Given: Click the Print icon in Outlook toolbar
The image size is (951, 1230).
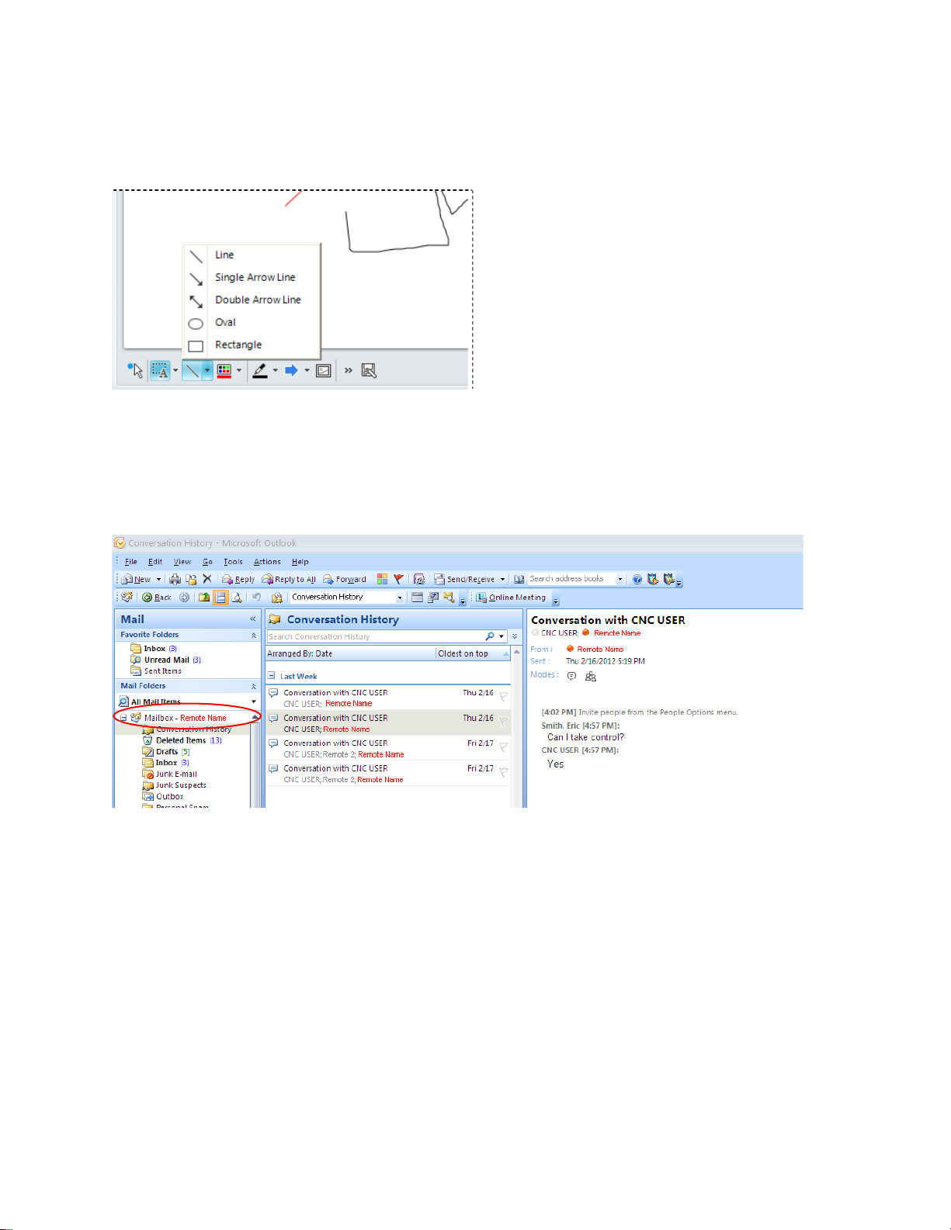Looking at the screenshot, I should tap(175, 579).
